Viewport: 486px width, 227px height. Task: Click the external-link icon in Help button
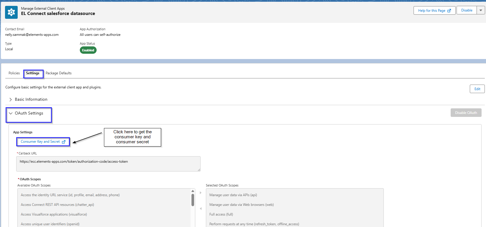(449, 11)
